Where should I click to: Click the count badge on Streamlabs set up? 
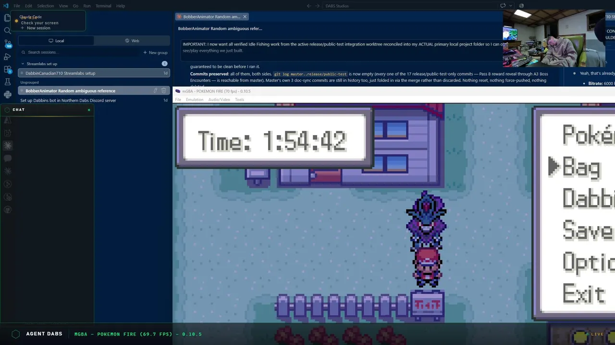pos(164,64)
